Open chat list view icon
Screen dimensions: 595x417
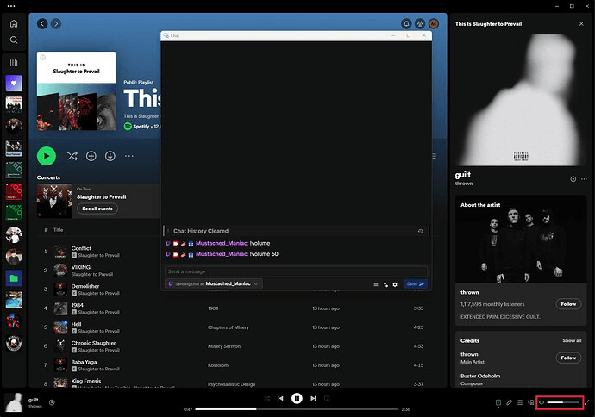click(x=376, y=284)
